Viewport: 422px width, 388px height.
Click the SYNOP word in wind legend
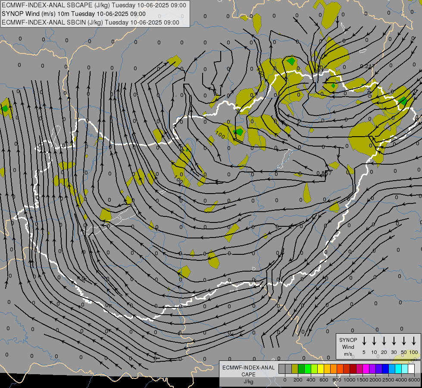348,340
